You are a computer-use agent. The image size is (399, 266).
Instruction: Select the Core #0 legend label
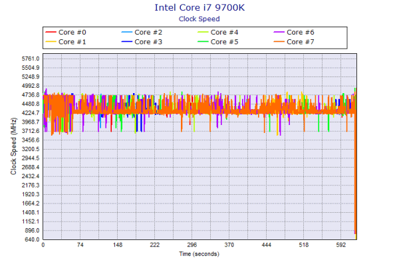pos(72,33)
